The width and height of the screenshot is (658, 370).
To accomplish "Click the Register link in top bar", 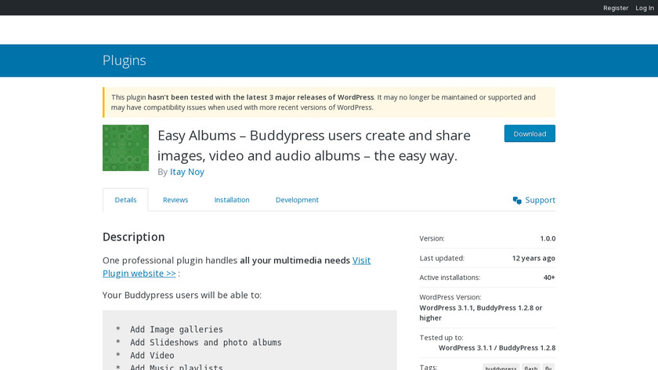I will coord(615,8).
